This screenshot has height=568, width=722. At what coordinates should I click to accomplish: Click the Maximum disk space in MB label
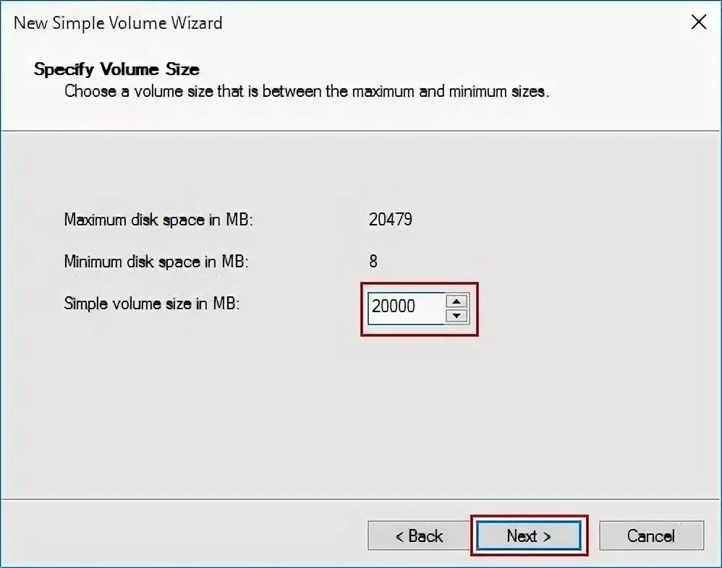158,220
